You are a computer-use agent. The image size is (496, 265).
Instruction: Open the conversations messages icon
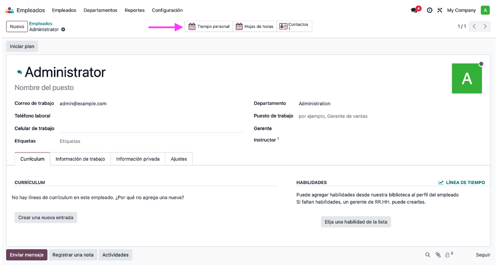414,10
